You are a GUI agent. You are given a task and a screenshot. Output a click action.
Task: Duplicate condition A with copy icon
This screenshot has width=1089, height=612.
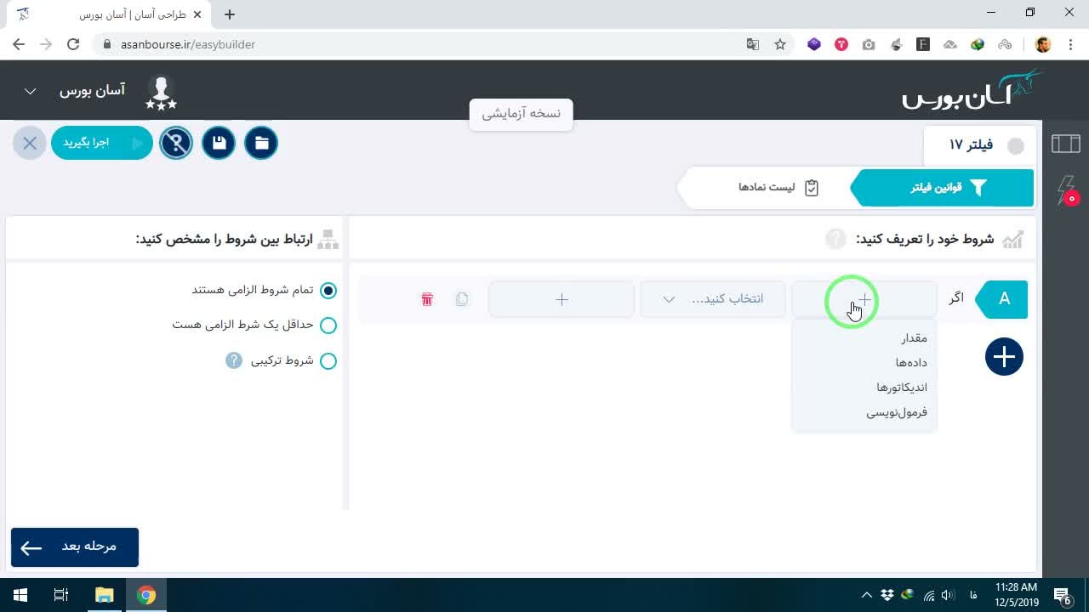(x=462, y=299)
